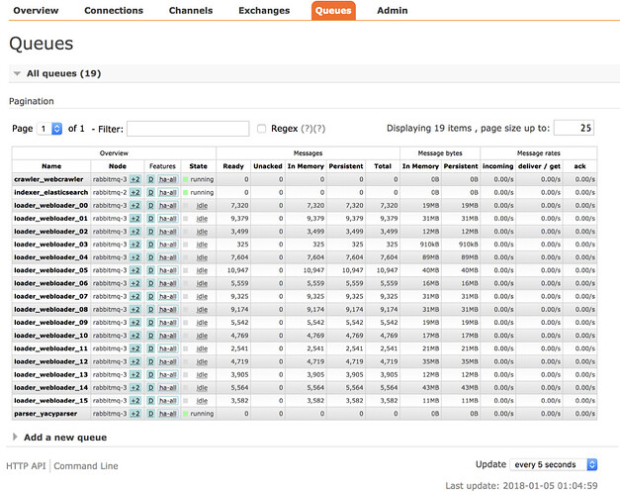Sort by the Unacked column header
The image size is (620, 495).
[268, 166]
